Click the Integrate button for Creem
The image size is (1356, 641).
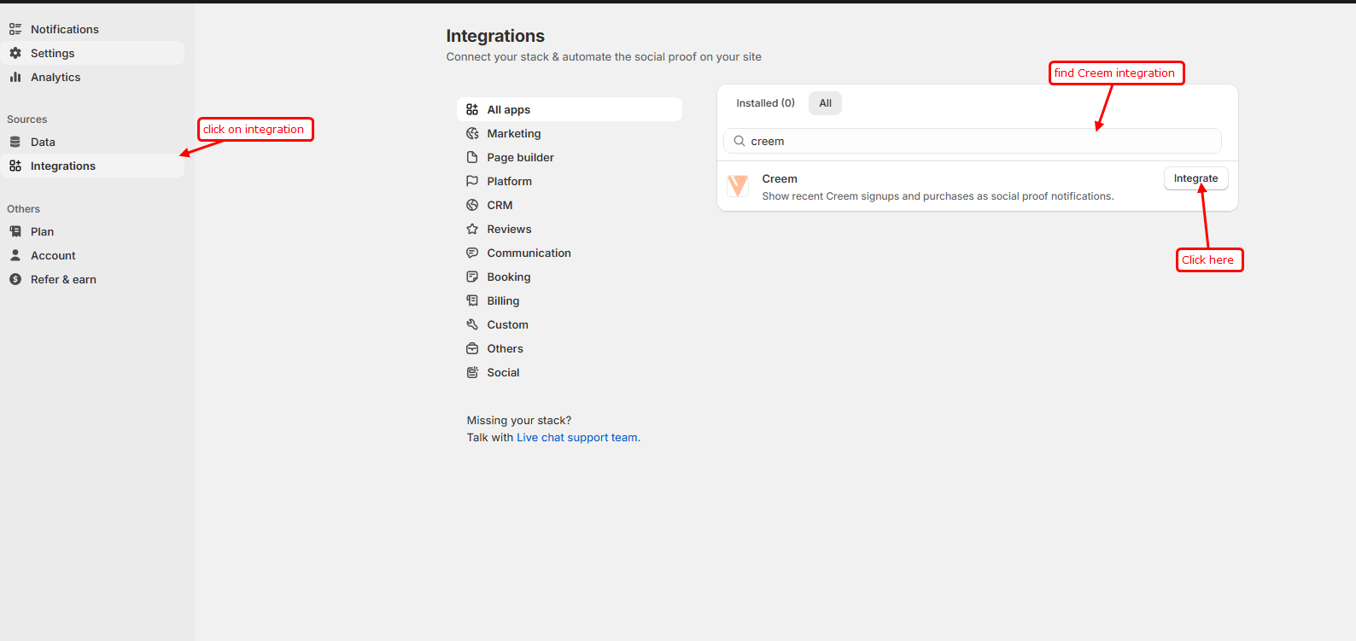[x=1195, y=178]
